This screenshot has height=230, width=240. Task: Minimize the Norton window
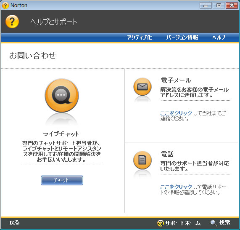(206, 5)
